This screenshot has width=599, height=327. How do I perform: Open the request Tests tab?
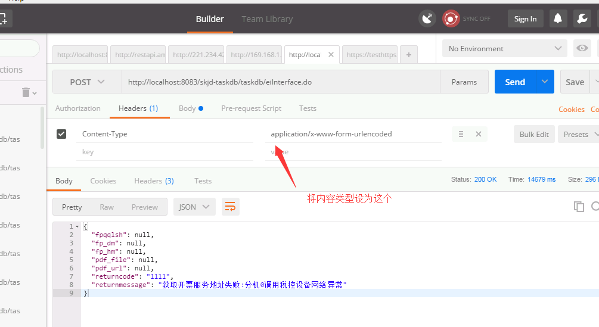[308, 108]
